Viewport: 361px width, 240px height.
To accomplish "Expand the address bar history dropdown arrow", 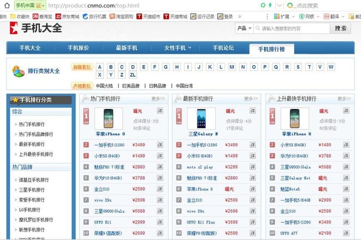I will pos(280,5).
